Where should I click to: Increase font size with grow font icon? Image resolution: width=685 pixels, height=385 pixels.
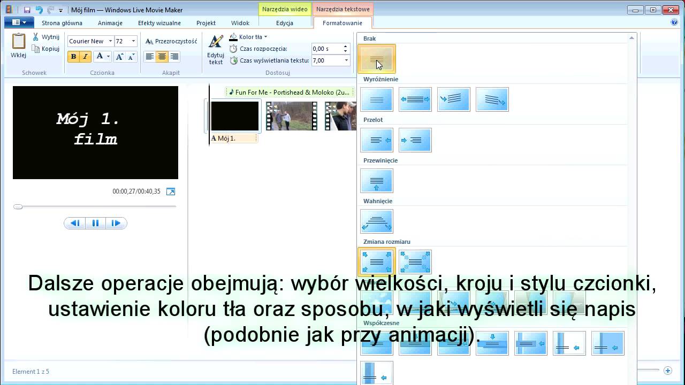119,57
